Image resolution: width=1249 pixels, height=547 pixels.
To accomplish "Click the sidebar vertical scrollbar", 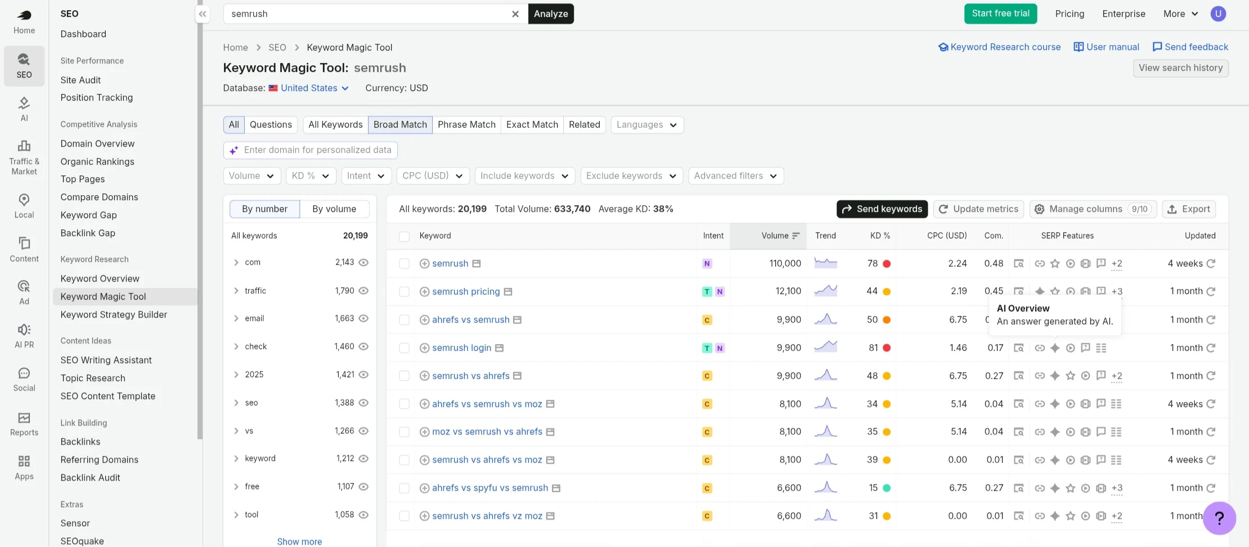I will [x=200, y=219].
